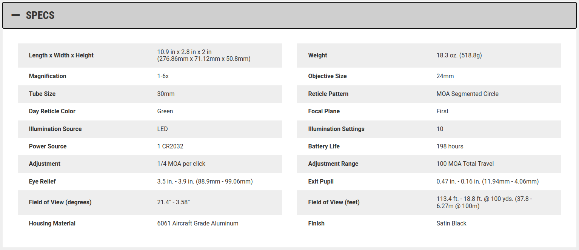The height and width of the screenshot is (250, 579).
Task: Select the 198 hours battery life value
Action: (x=450, y=147)
